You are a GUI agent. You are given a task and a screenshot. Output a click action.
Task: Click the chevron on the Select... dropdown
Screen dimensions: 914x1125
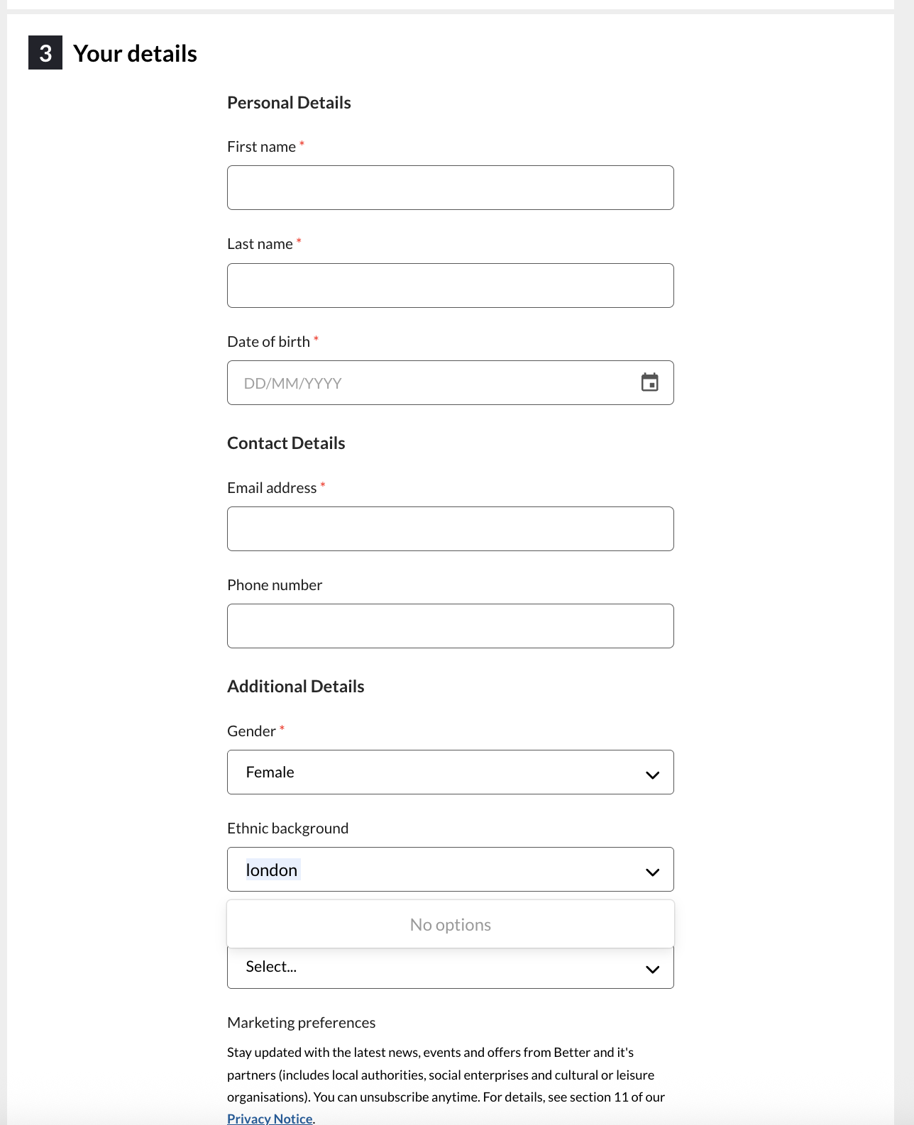point(652,969)
